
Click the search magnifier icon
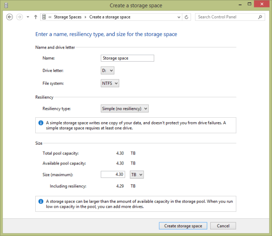tap(260, 17)
